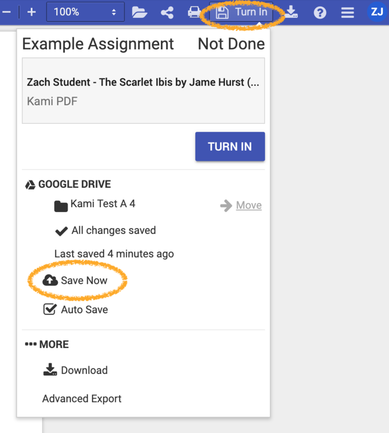The width and height of the screenshot is (389, 433).
Task: Choose Advanced Export option
Action: tap(82, 398)
